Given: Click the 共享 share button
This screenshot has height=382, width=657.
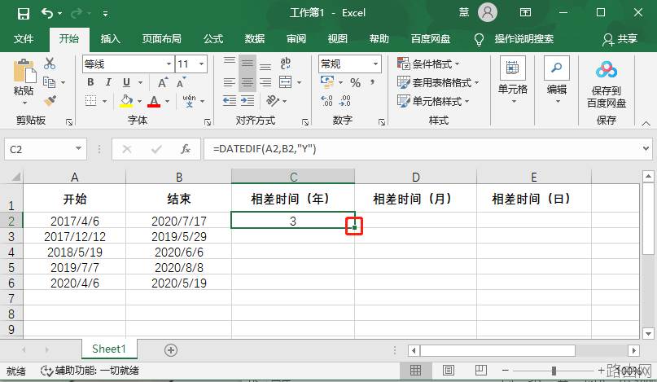Looking at the screenshot, I should (620, 39).
